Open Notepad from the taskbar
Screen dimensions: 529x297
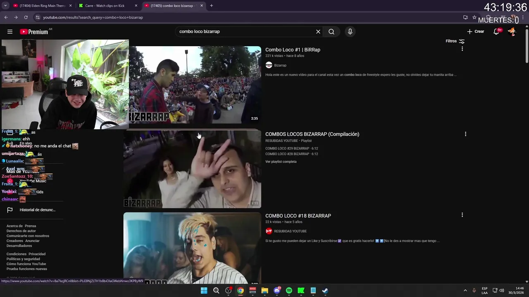(313, 290)
